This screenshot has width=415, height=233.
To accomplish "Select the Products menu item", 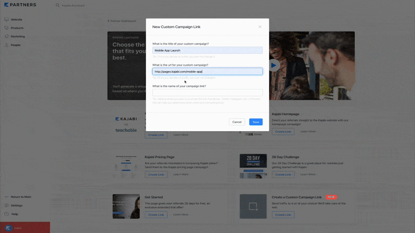I will coord(17,28).
